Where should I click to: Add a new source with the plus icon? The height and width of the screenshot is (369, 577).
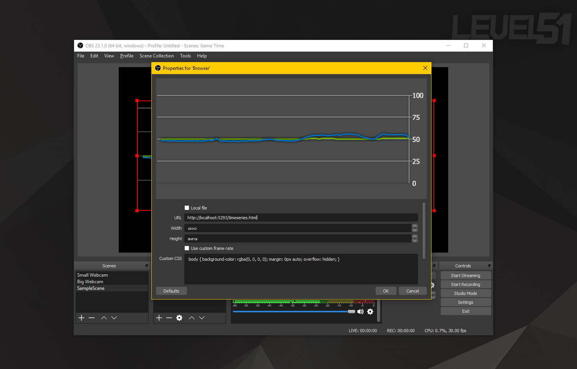tap(159, 318)
